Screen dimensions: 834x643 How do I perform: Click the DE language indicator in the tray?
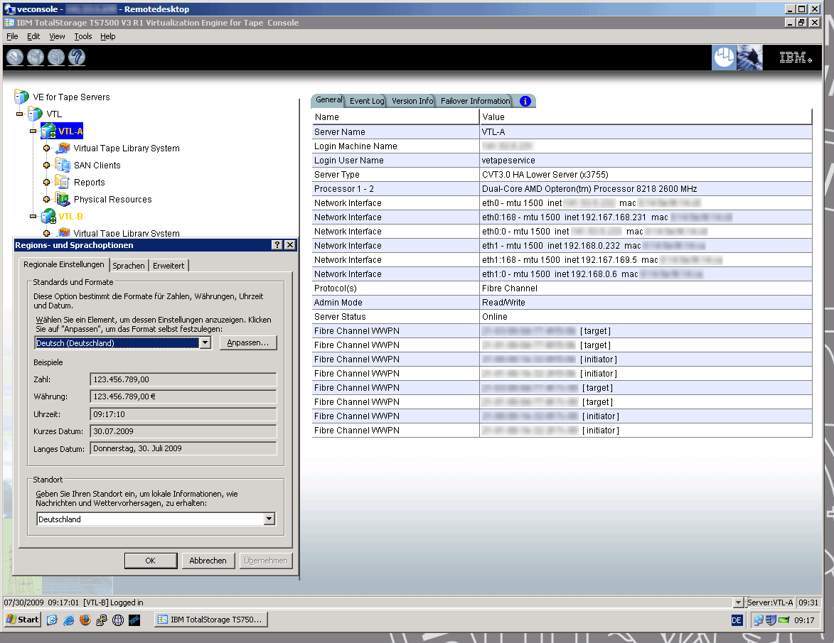[x=737, y=620]
